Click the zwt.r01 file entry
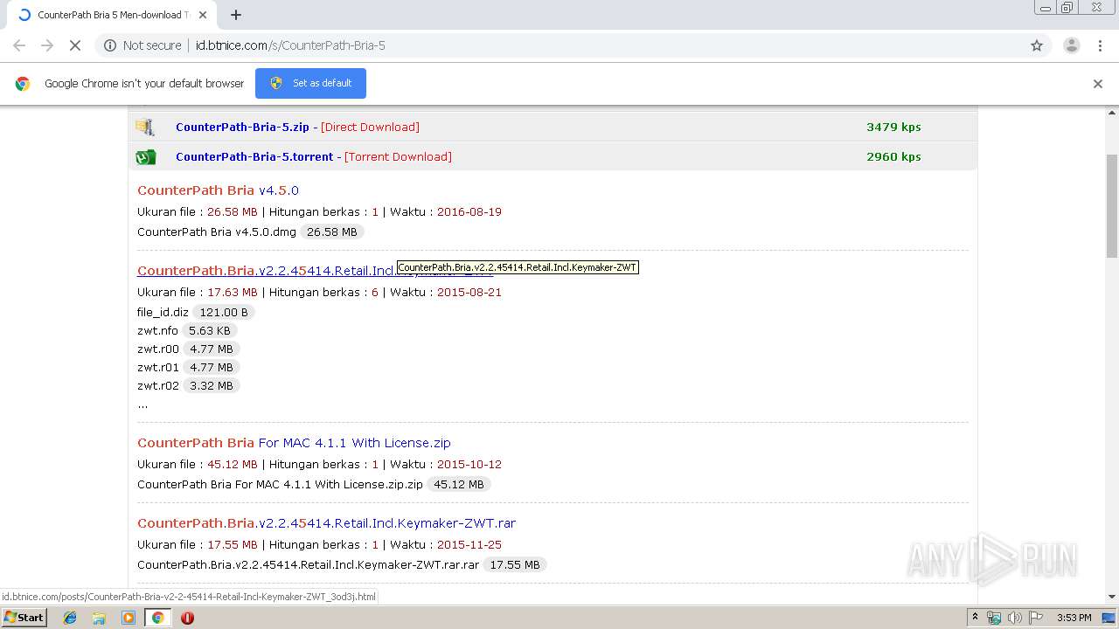 (x=158, y=368)
